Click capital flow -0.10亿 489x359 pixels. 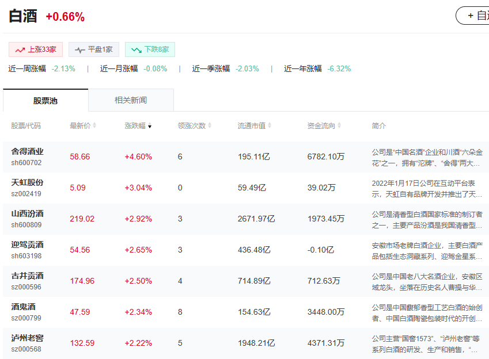(x=321, y=250)
